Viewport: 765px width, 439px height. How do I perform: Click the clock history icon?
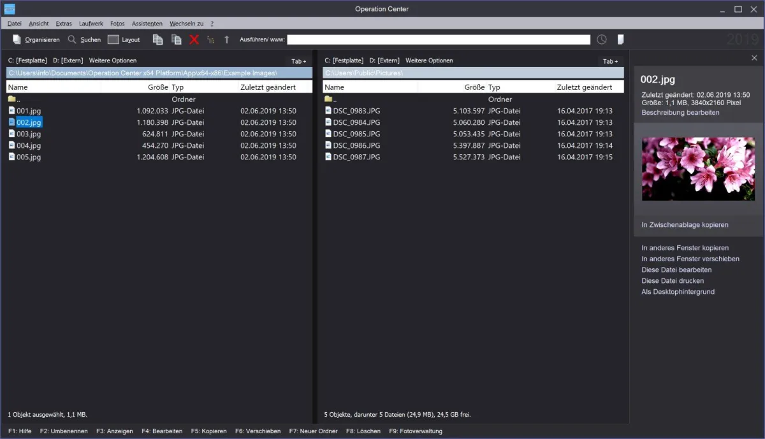pos(602,40)
